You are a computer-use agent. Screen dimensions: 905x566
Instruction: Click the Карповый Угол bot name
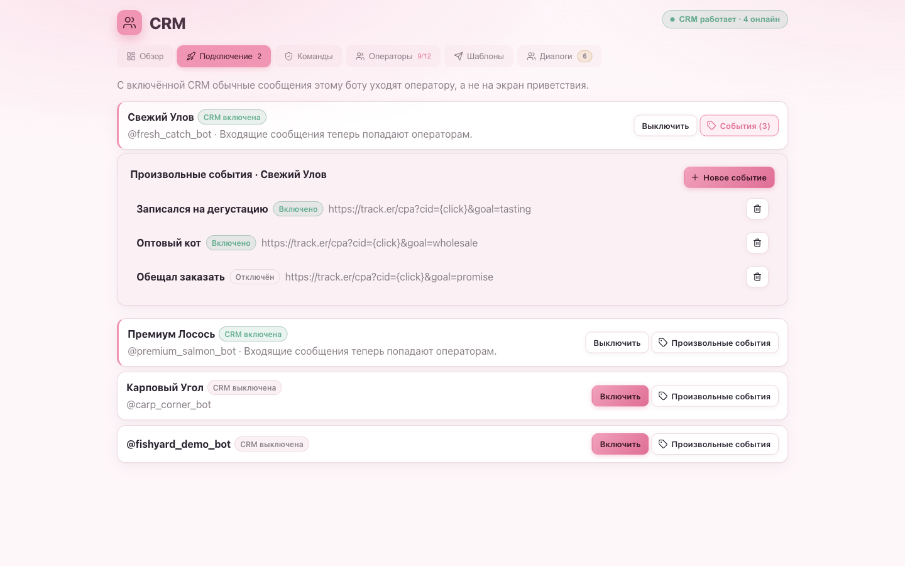[x=165, y=387]
